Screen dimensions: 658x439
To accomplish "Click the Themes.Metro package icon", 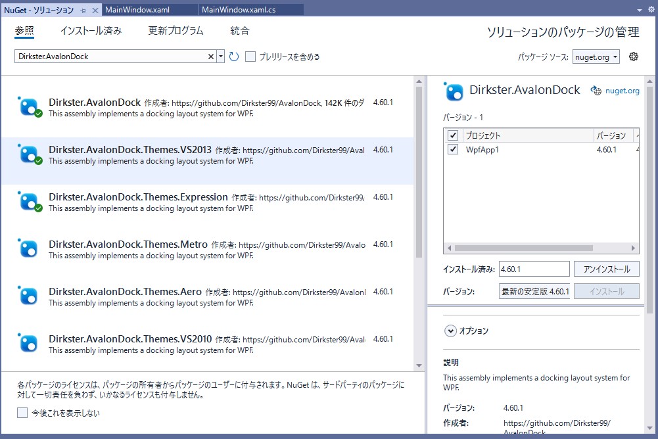I will click(28, 249).
